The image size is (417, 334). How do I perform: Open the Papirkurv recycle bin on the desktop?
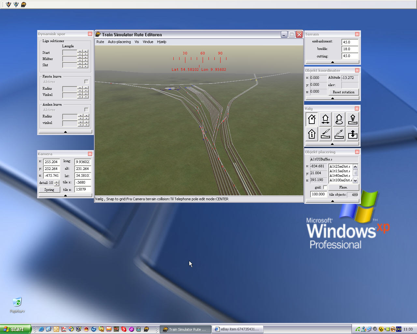17,305
